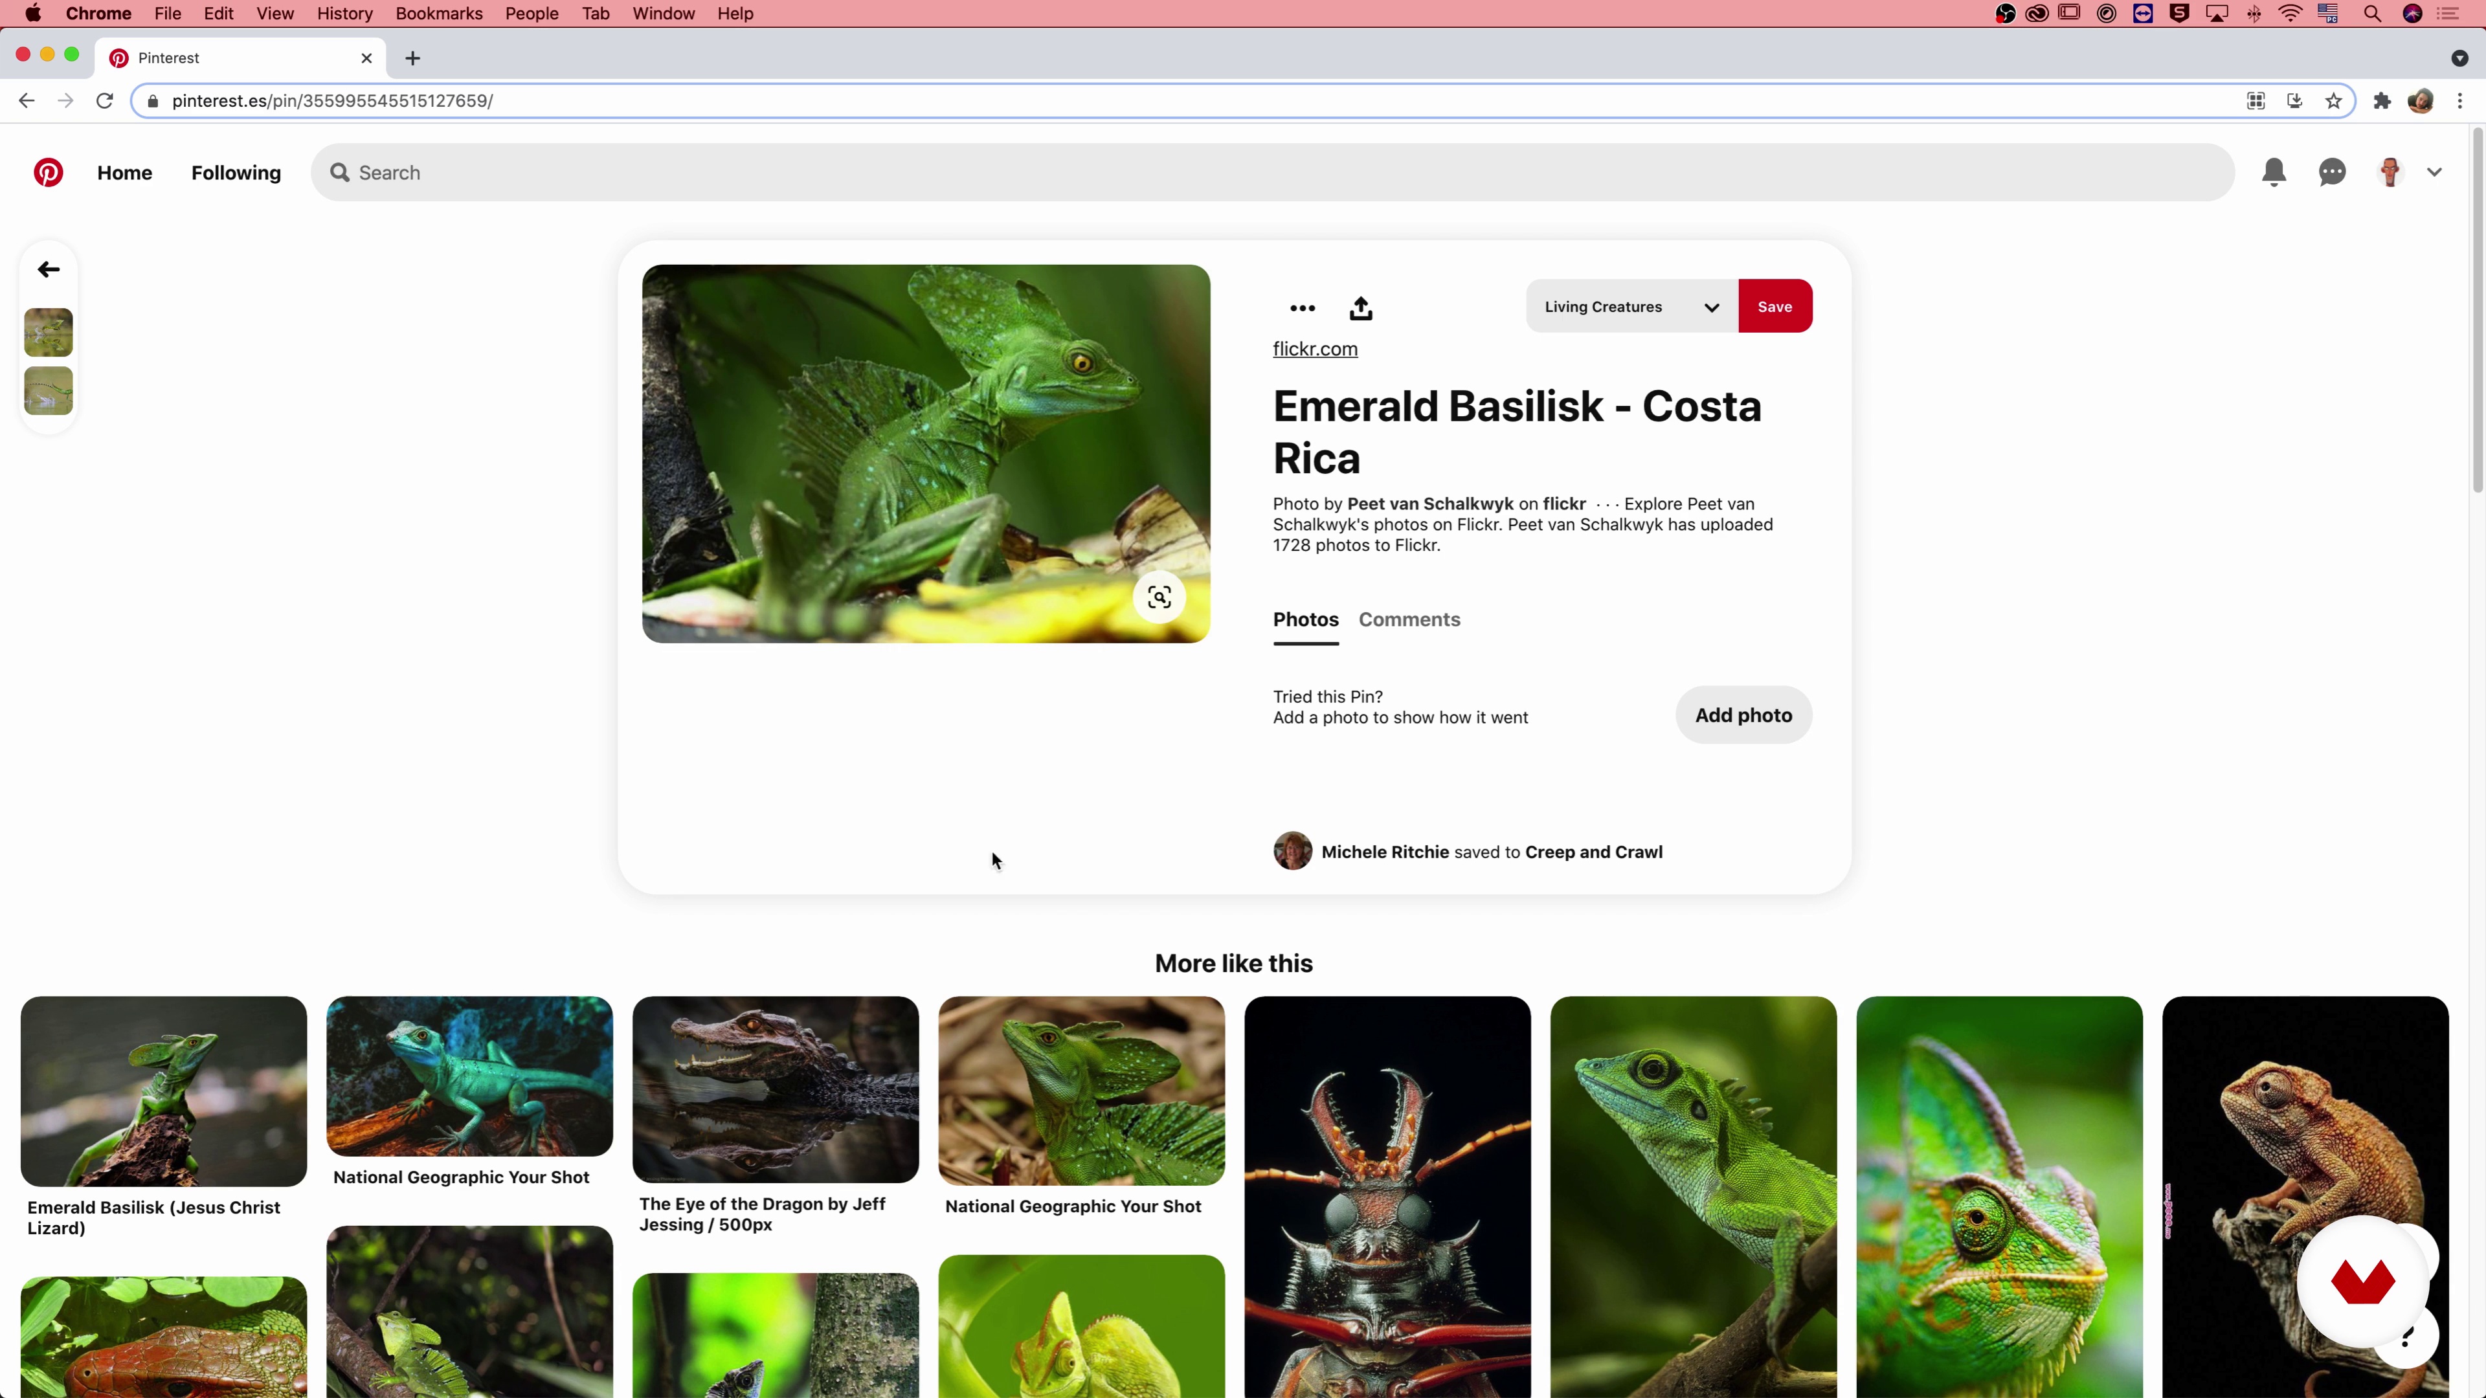This screenshot has height=1398, width=2486.
Task: Open the basilisk on leaves National Geographic pin
Action: coord(1081,1090)
